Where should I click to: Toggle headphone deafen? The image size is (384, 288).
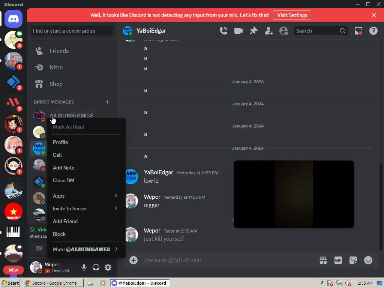[96, 267]
